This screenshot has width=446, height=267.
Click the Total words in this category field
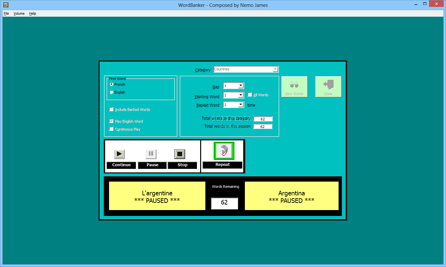coord(263,119)
